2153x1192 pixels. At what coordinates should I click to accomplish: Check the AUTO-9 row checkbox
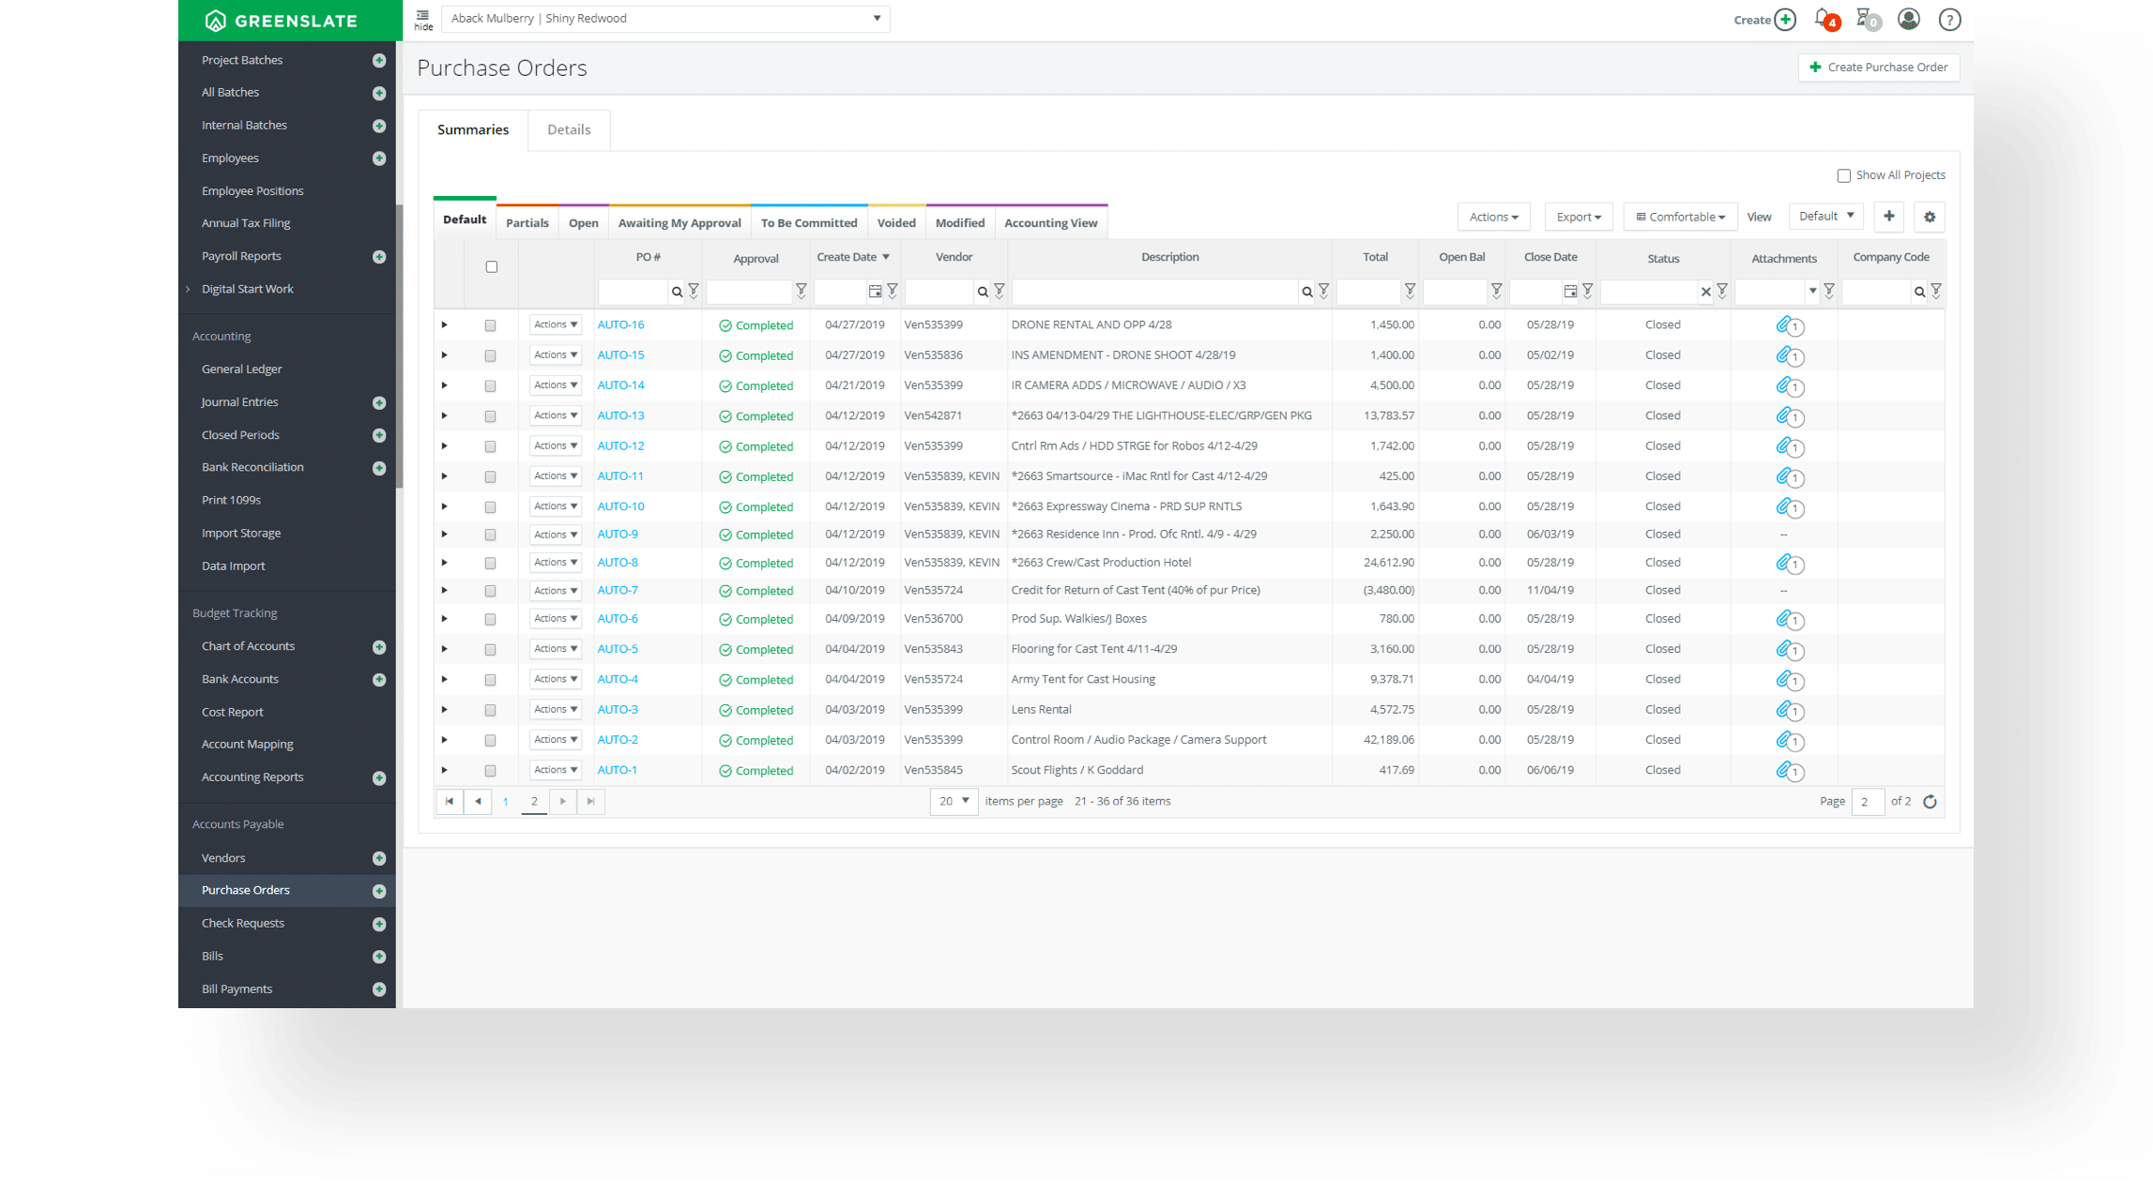[490, 536]
